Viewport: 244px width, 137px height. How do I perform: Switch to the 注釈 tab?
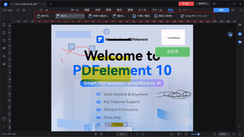98,10
